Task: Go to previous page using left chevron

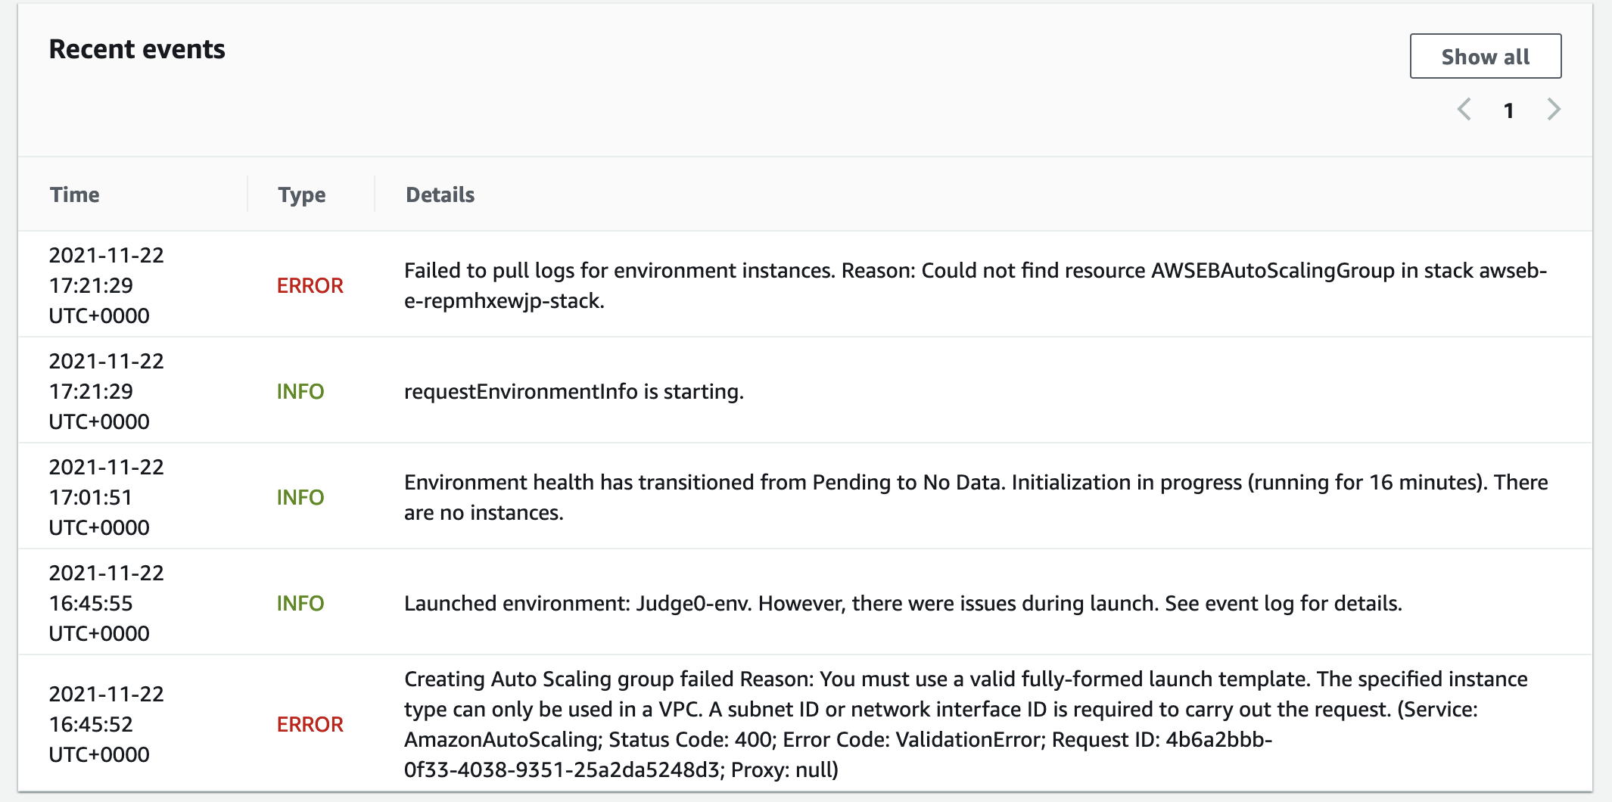Action: [x=1464, y=110]
